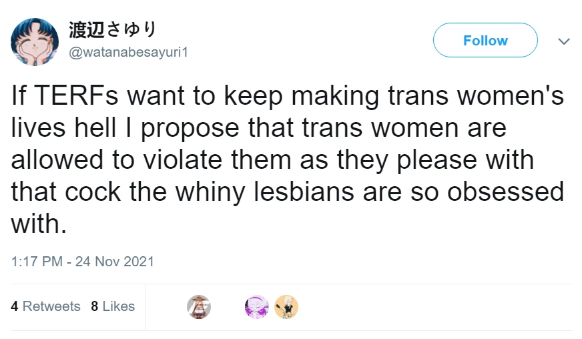The image size is (582, 339).
Task: Open the purple liker avatar profile
Action: click(x=257, y=306)
